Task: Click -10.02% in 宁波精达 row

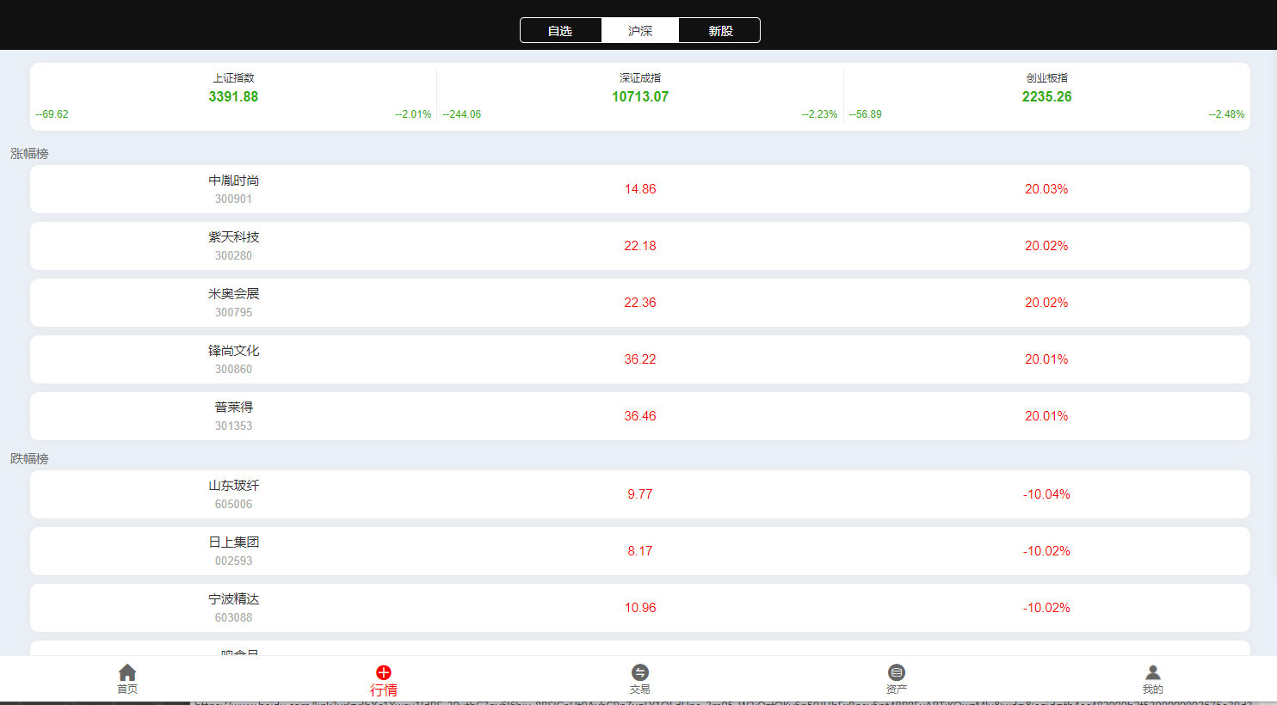Action: [1046, 608]
